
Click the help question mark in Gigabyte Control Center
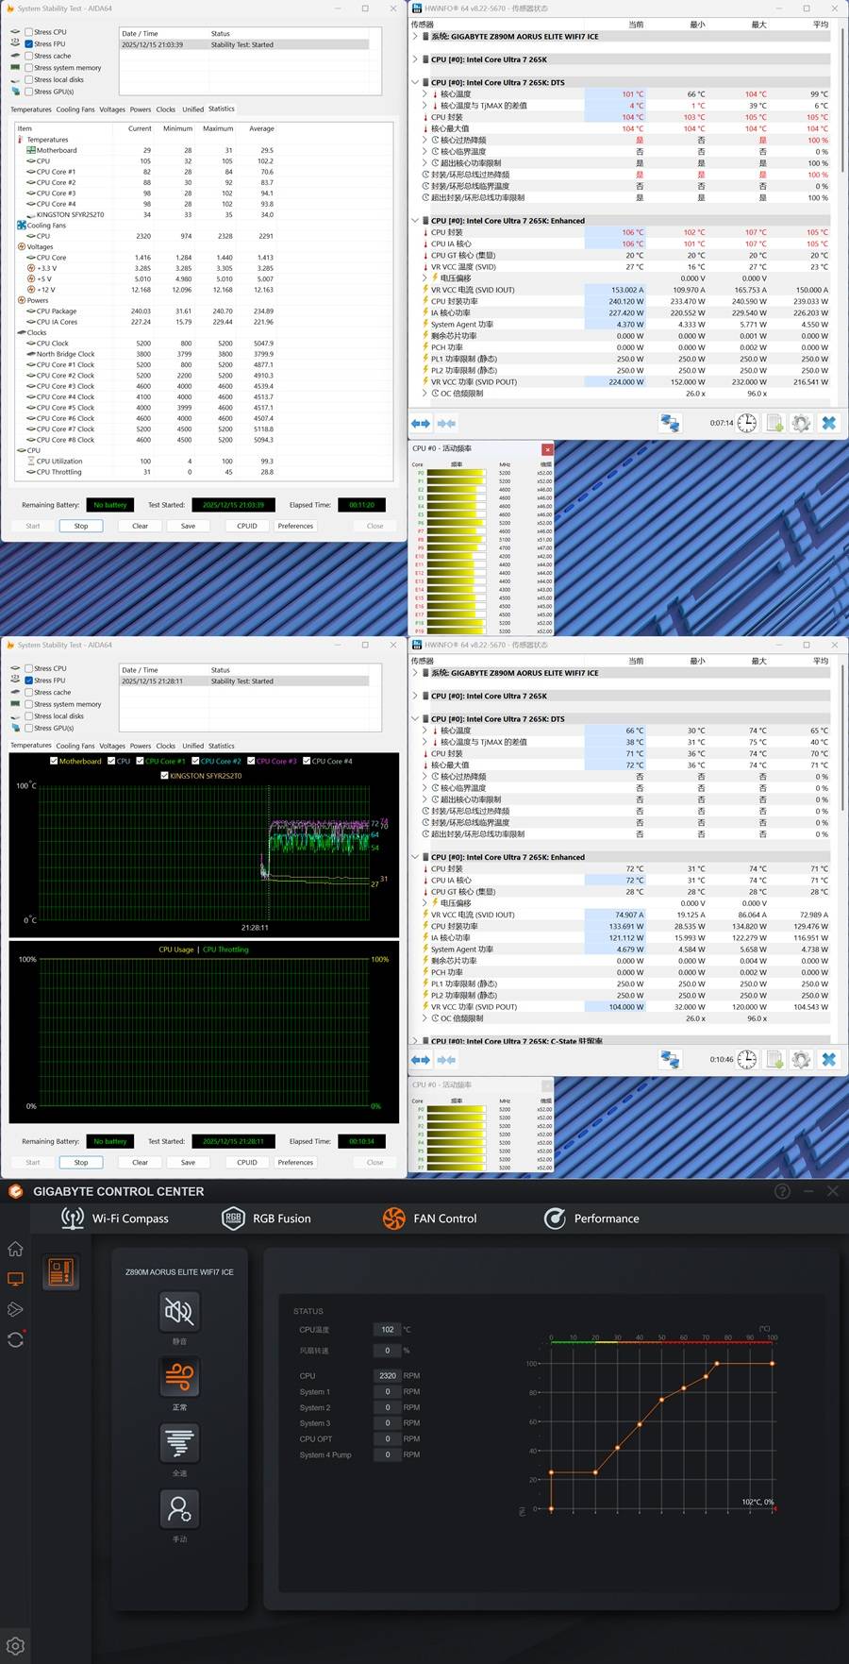coord(782,1191)
